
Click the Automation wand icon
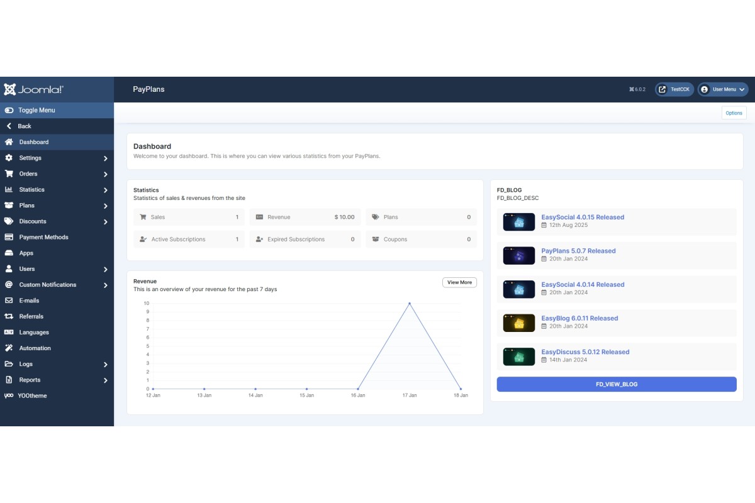click(x=9, y=348)
